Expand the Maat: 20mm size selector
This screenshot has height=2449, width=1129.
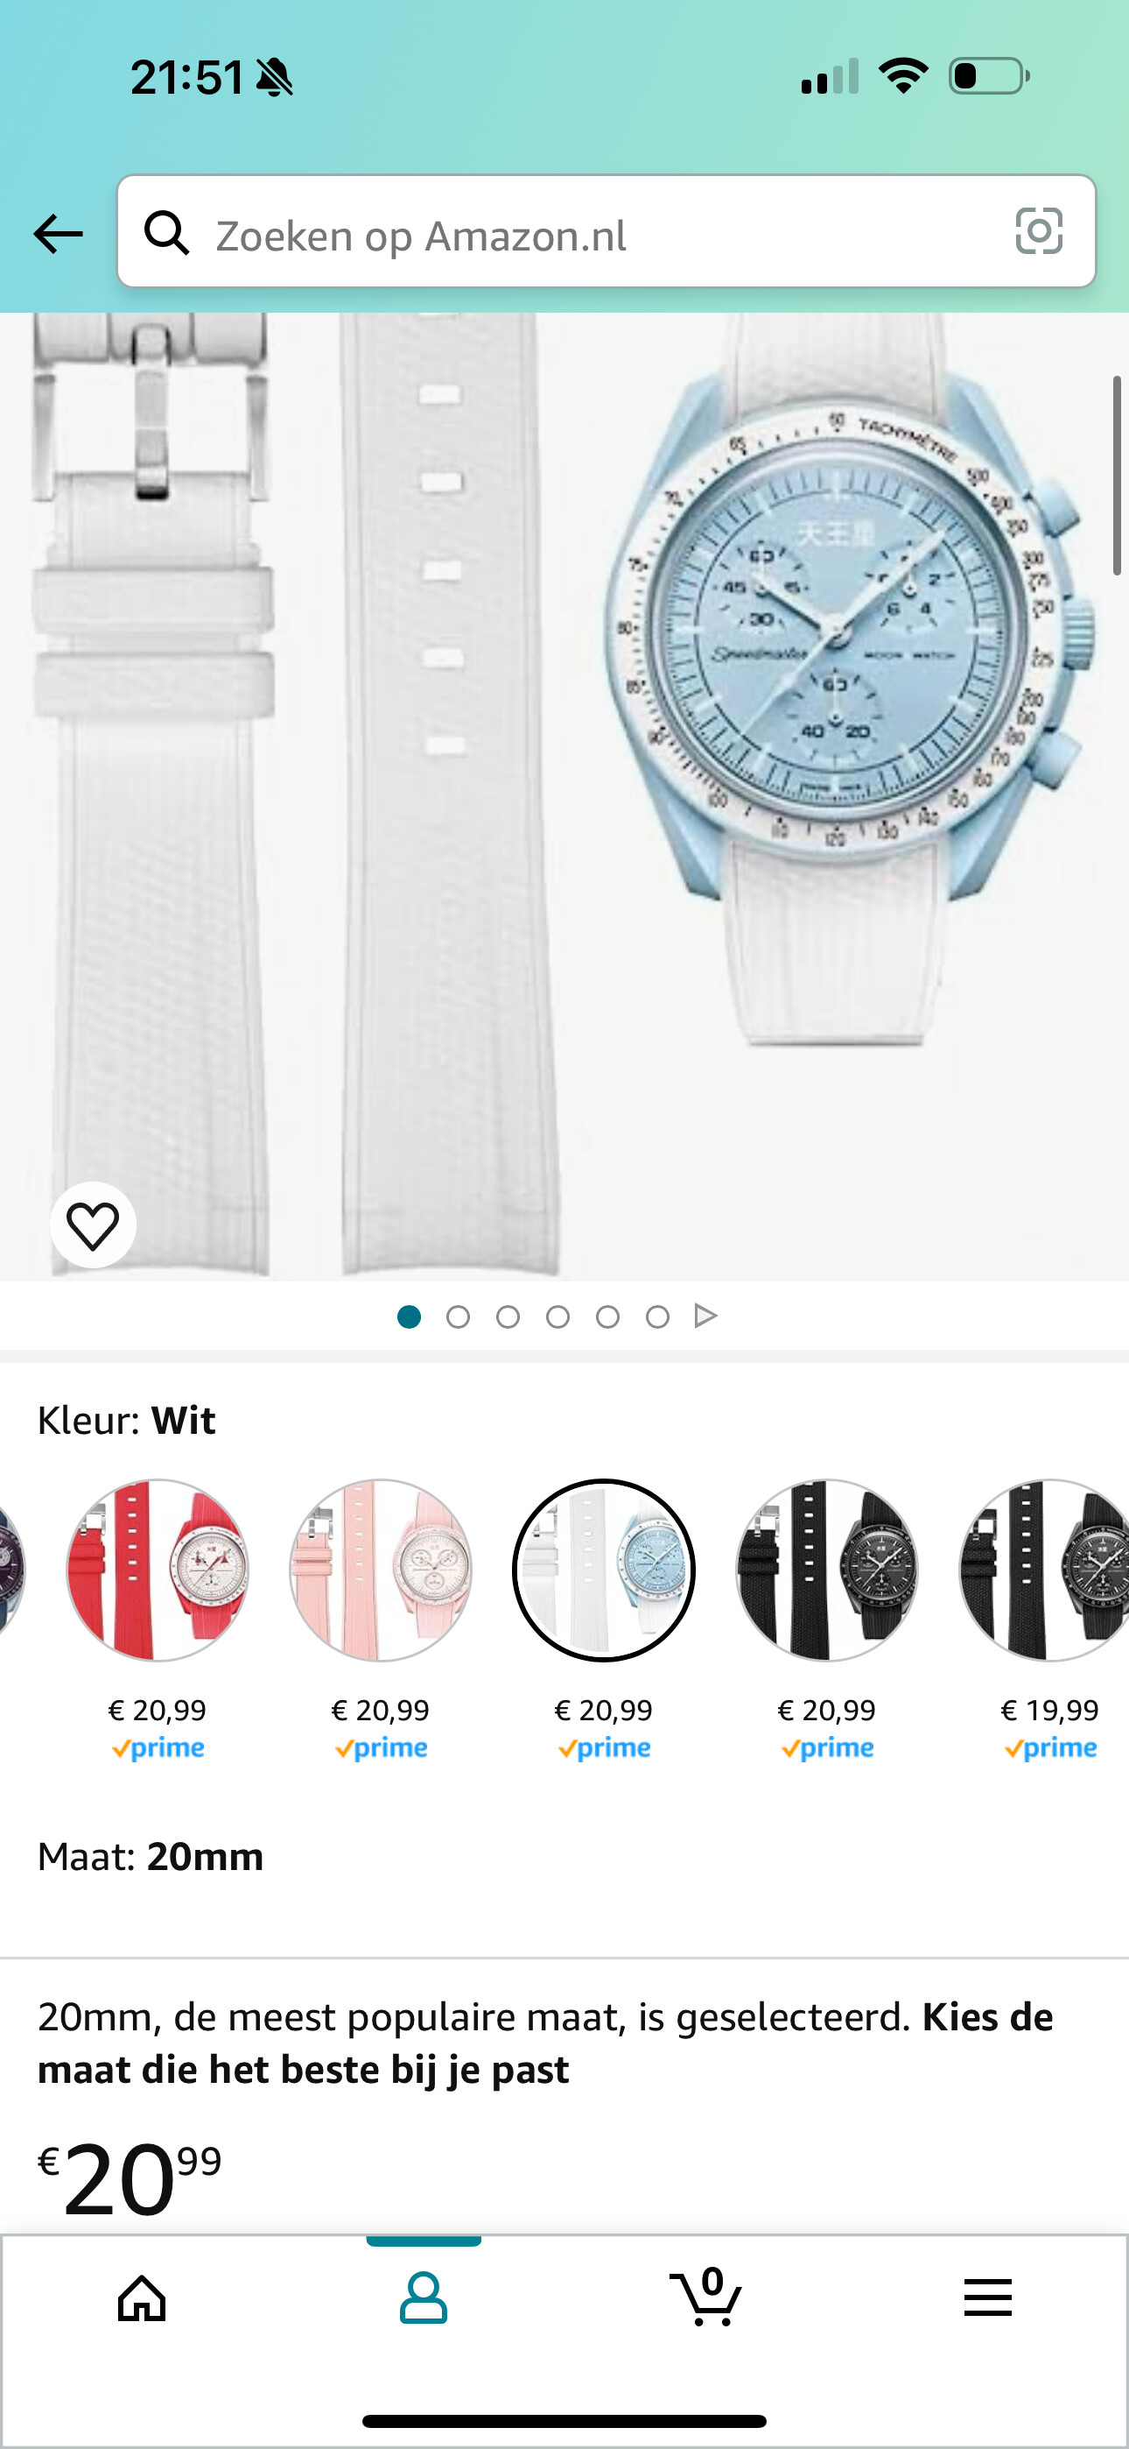point(151,1857)
